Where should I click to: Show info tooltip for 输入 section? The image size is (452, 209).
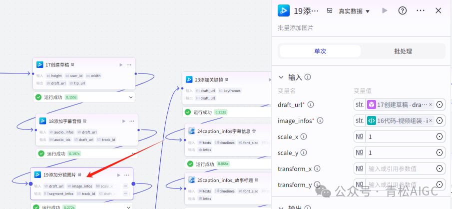(x=308, y=77)
